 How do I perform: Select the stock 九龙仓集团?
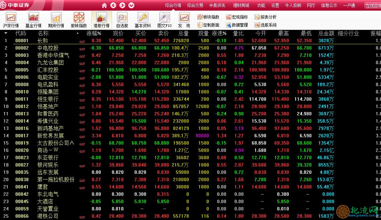pyautogui.click(x=51, y=62)
